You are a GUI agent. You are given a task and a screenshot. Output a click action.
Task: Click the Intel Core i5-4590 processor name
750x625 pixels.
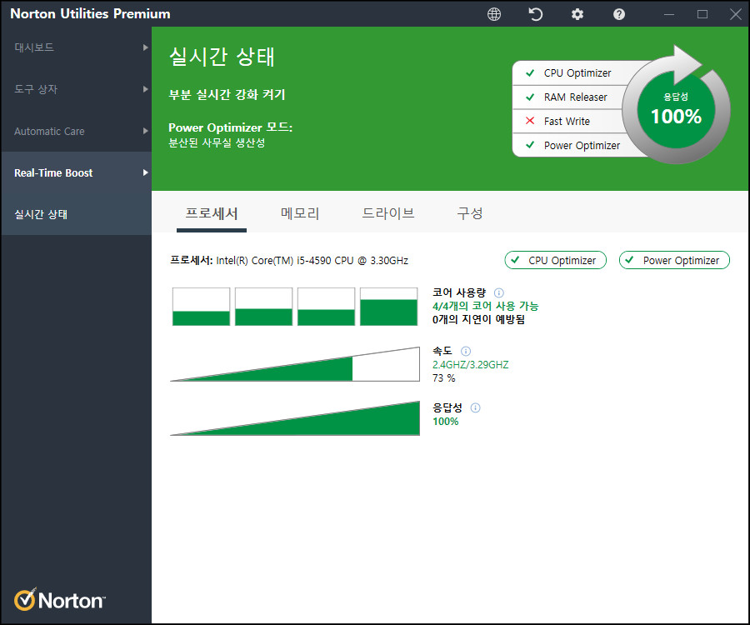click(312, 261)
